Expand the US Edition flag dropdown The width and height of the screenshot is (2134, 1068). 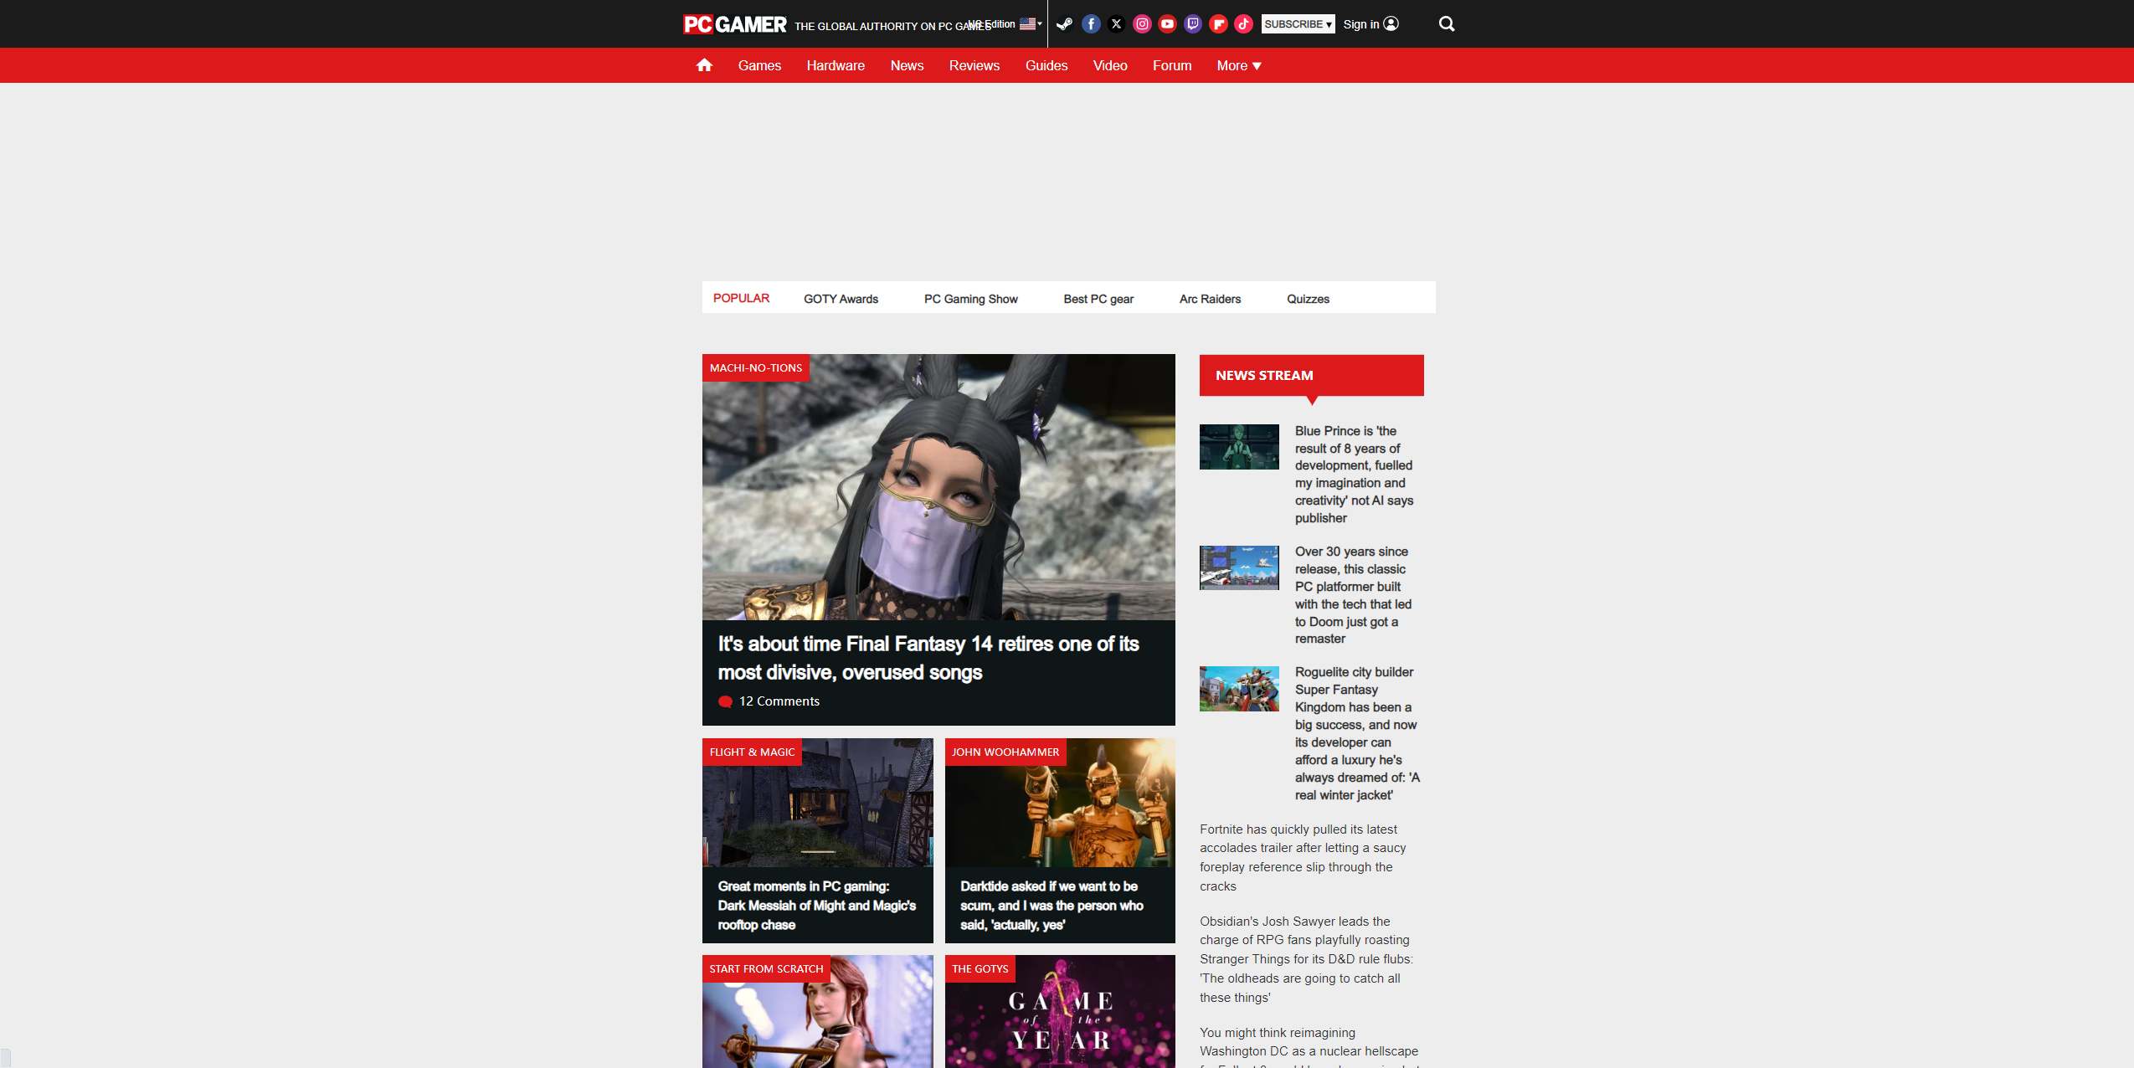[1031, 23]
